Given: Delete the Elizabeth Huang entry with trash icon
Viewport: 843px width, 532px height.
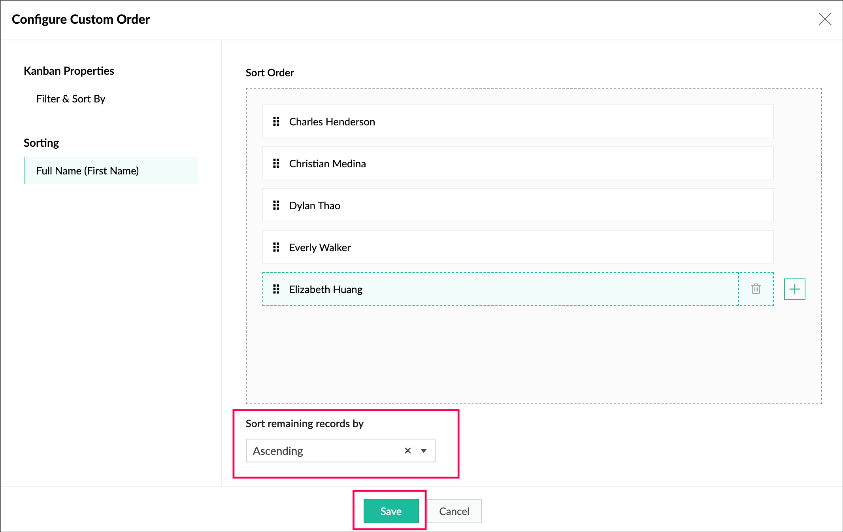Looking at the screenshot, I should pyautogui.click(x=756, y=289).
